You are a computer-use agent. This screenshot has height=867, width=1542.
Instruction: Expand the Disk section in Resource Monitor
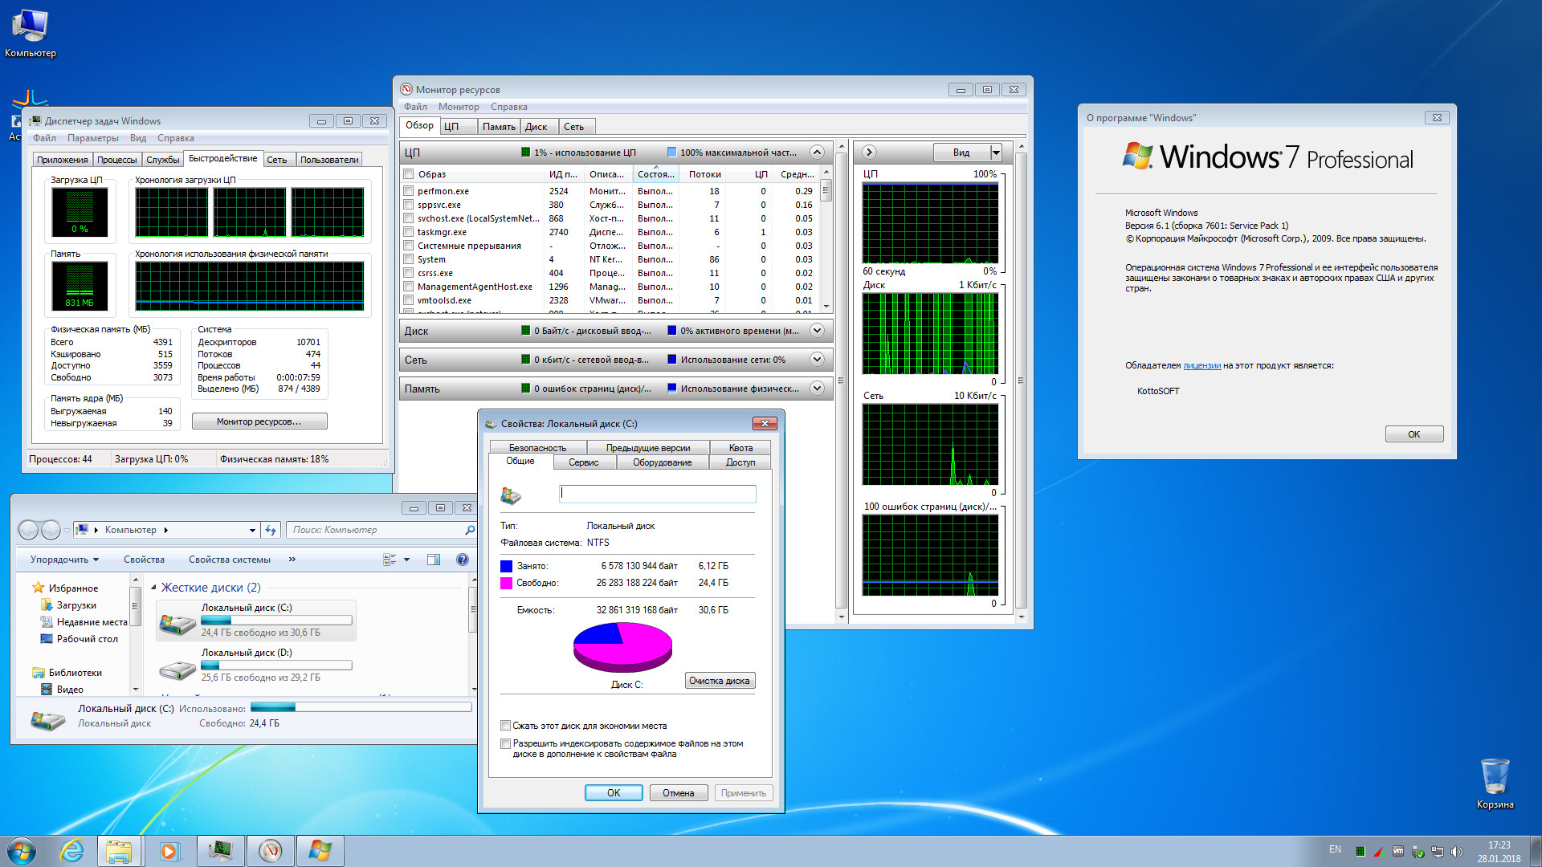coord(817,331)
